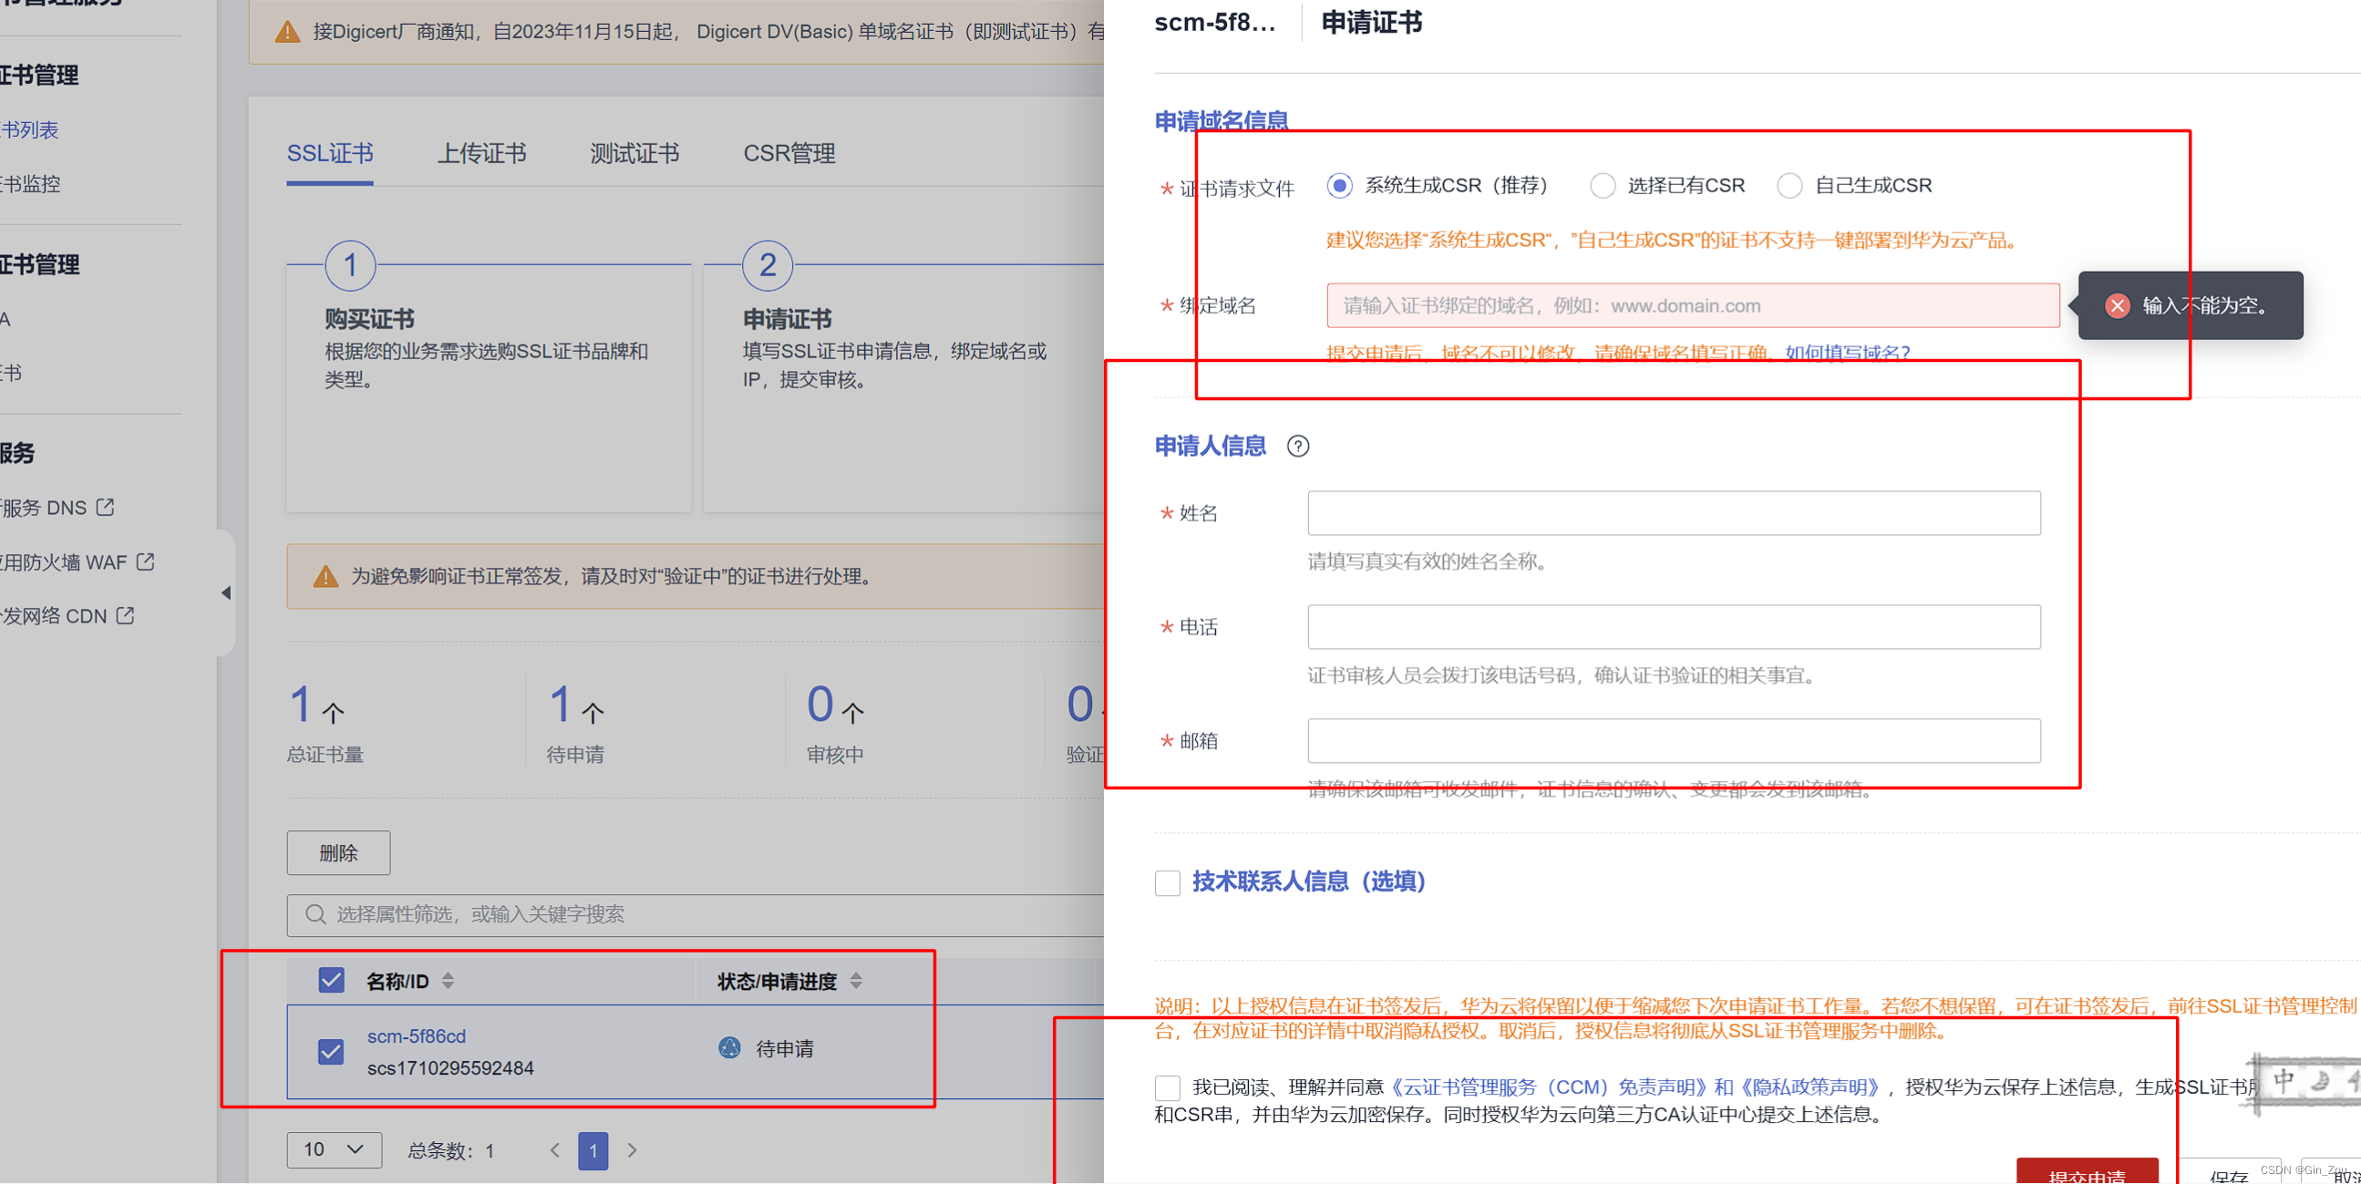Select the 自己生成CSR radio option
This screenshot has width=2361, height=1184.
(1789, 186)
